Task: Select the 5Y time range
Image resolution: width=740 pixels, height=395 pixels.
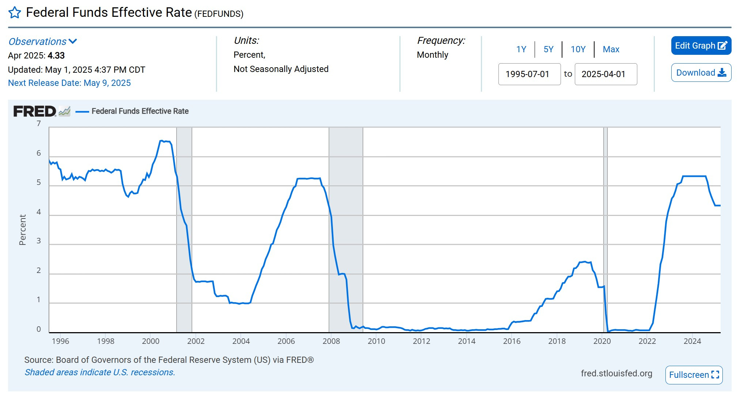Action: (x=548, y=49)
